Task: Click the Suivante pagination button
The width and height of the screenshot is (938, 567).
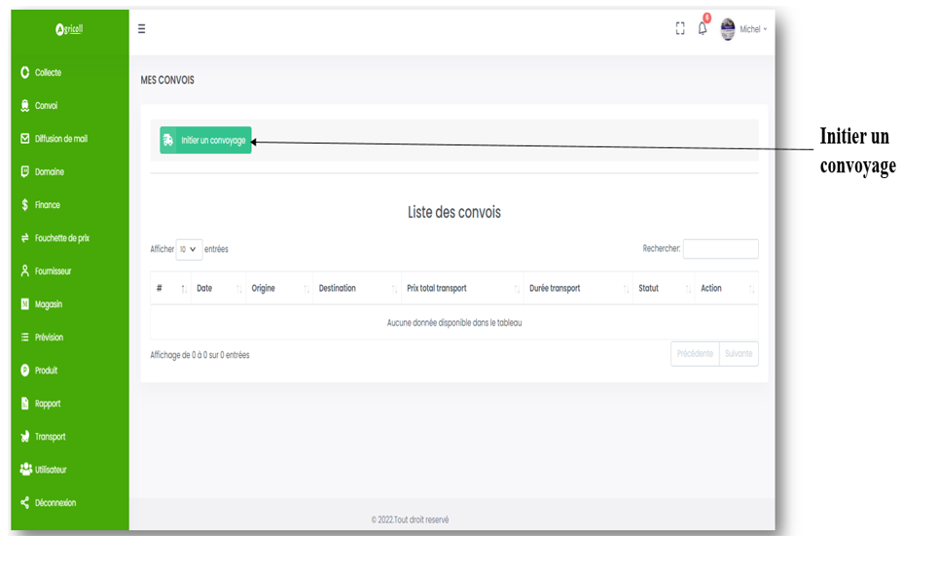Action: click(739, 354)
